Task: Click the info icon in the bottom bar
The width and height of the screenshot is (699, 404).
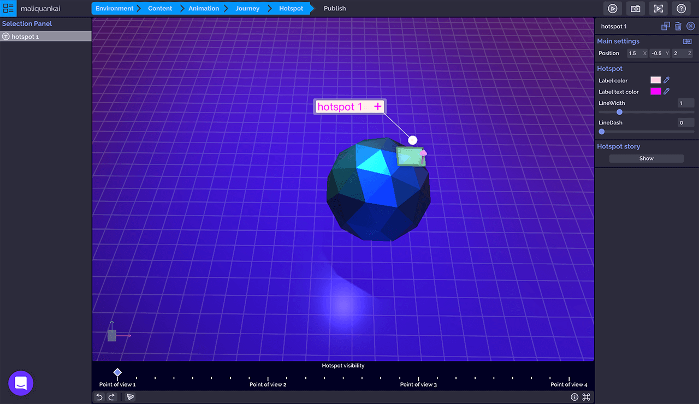Action: tap(574, 397)
